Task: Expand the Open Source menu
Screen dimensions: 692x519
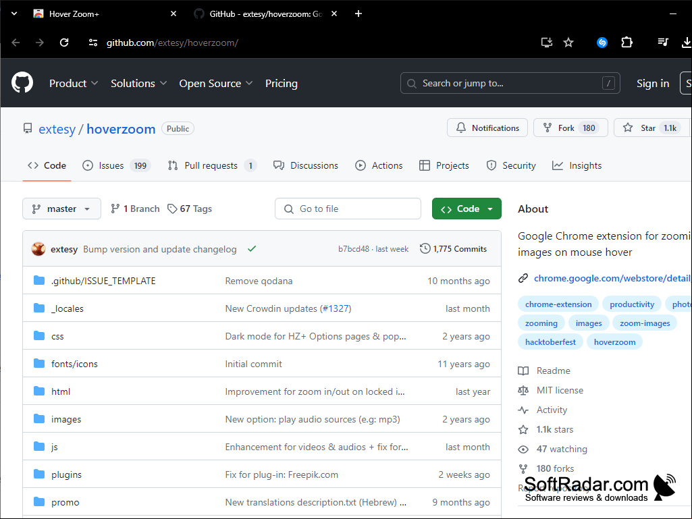Action: tap(216, 84)
